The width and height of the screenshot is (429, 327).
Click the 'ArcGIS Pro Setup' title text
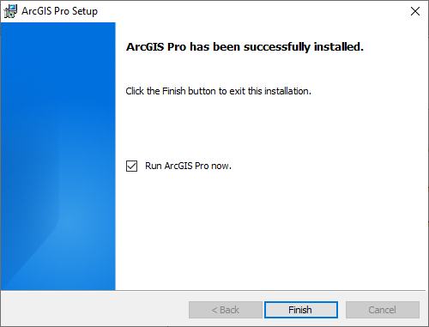[x=59, y=11]
